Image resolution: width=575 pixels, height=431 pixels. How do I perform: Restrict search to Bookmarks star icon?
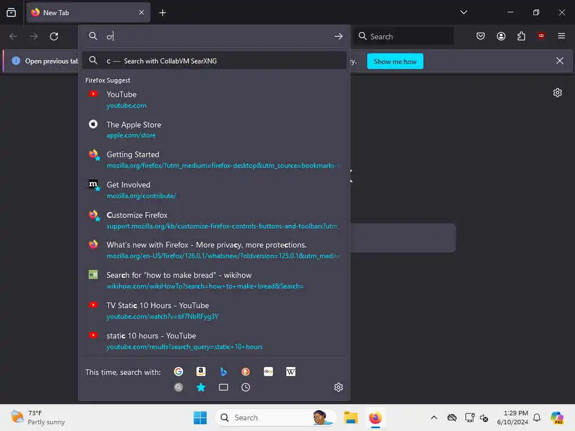point(200,387)
